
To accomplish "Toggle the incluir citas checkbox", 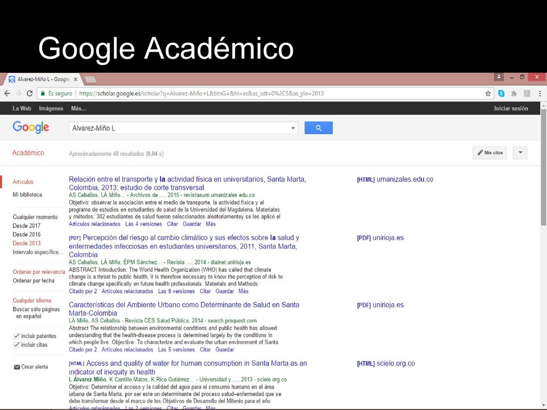I will pyautogui.click(x=16, y=345).
